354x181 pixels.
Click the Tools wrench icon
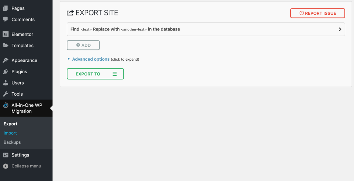[6, 94]
